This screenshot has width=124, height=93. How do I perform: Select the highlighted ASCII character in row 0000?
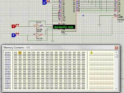click(x=91, y=53)
